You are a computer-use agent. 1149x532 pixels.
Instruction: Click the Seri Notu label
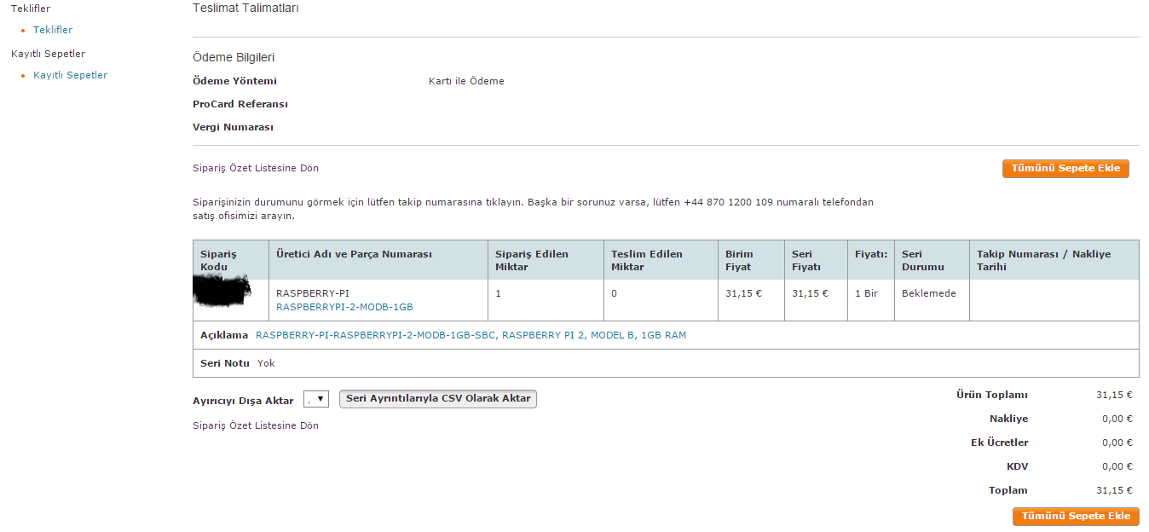coord(225,363)
